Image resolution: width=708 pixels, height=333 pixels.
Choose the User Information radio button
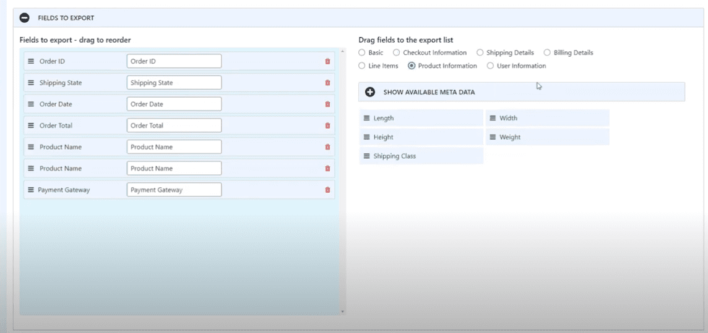click(x=490, y=66)
